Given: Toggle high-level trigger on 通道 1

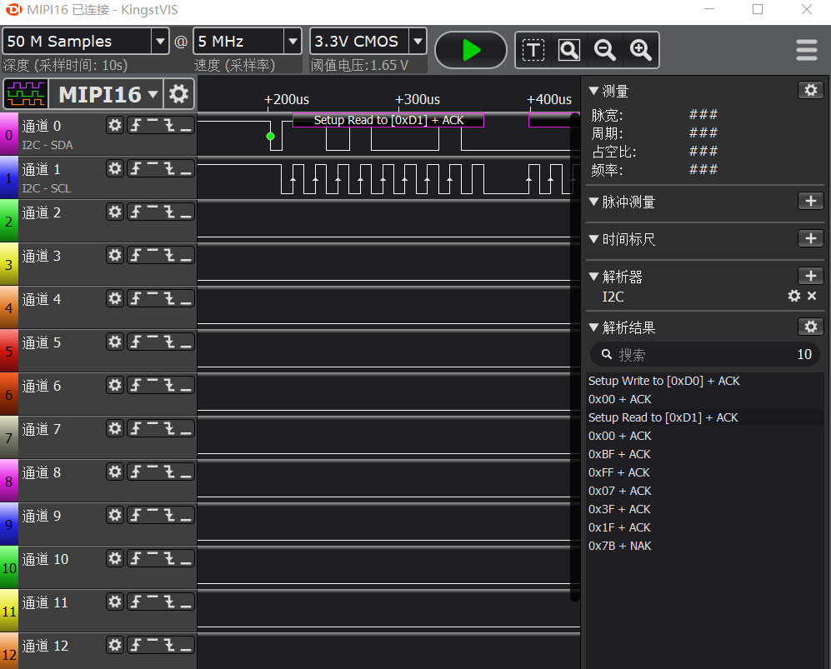Looking at the screenshot, I should [153, 169].
